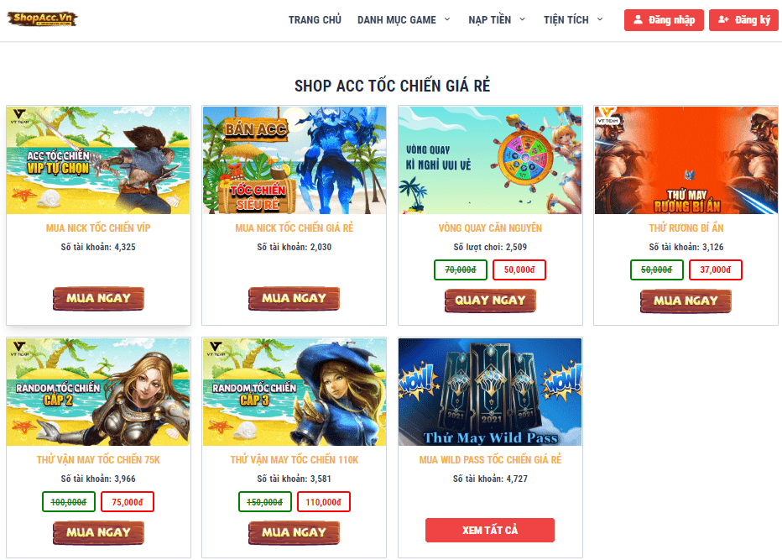Click the THỬ VẬN MAY TỐC CHIẾN 110K title

[x=295, y=460]
